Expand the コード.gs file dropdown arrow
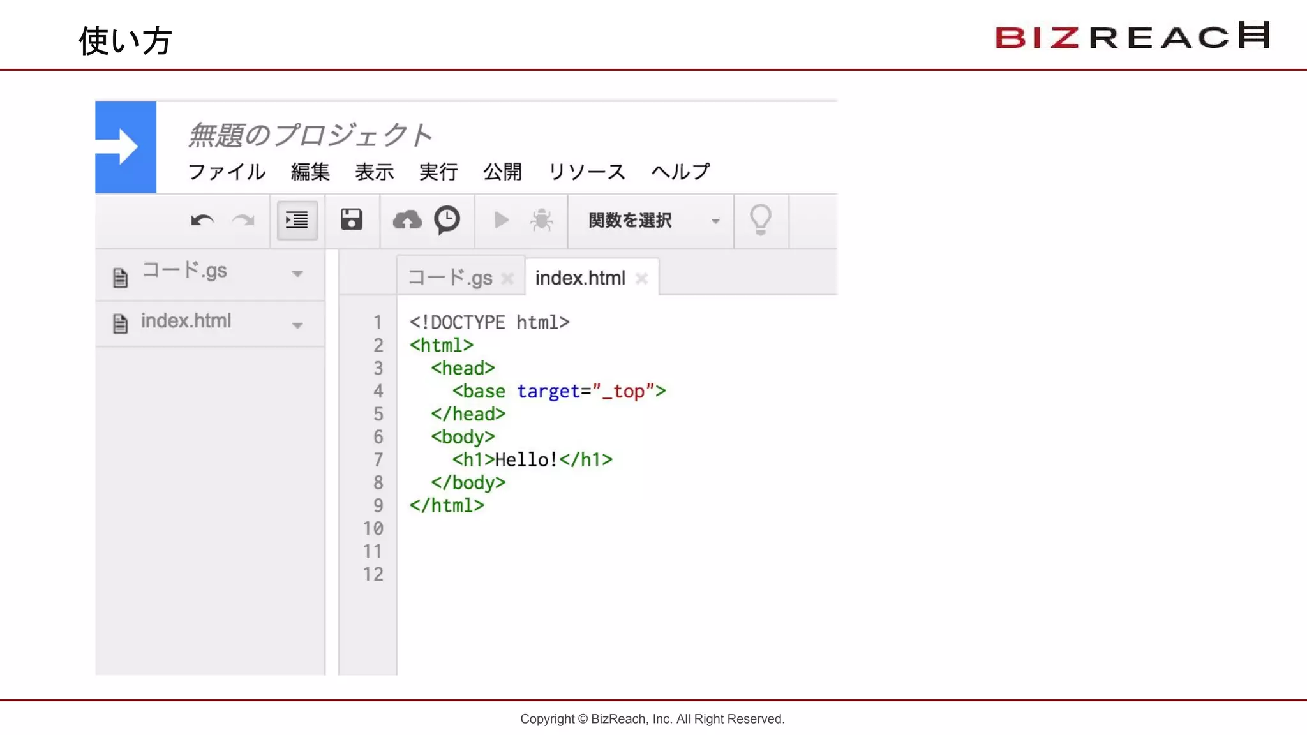Screen dimensions: 1307x735 tap(297, 274)
